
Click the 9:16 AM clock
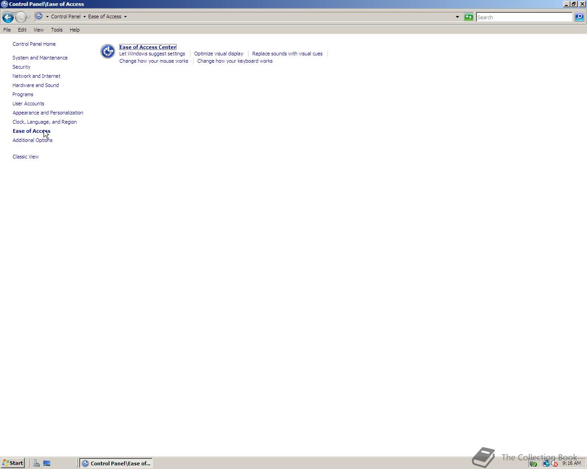pos(571,463)
